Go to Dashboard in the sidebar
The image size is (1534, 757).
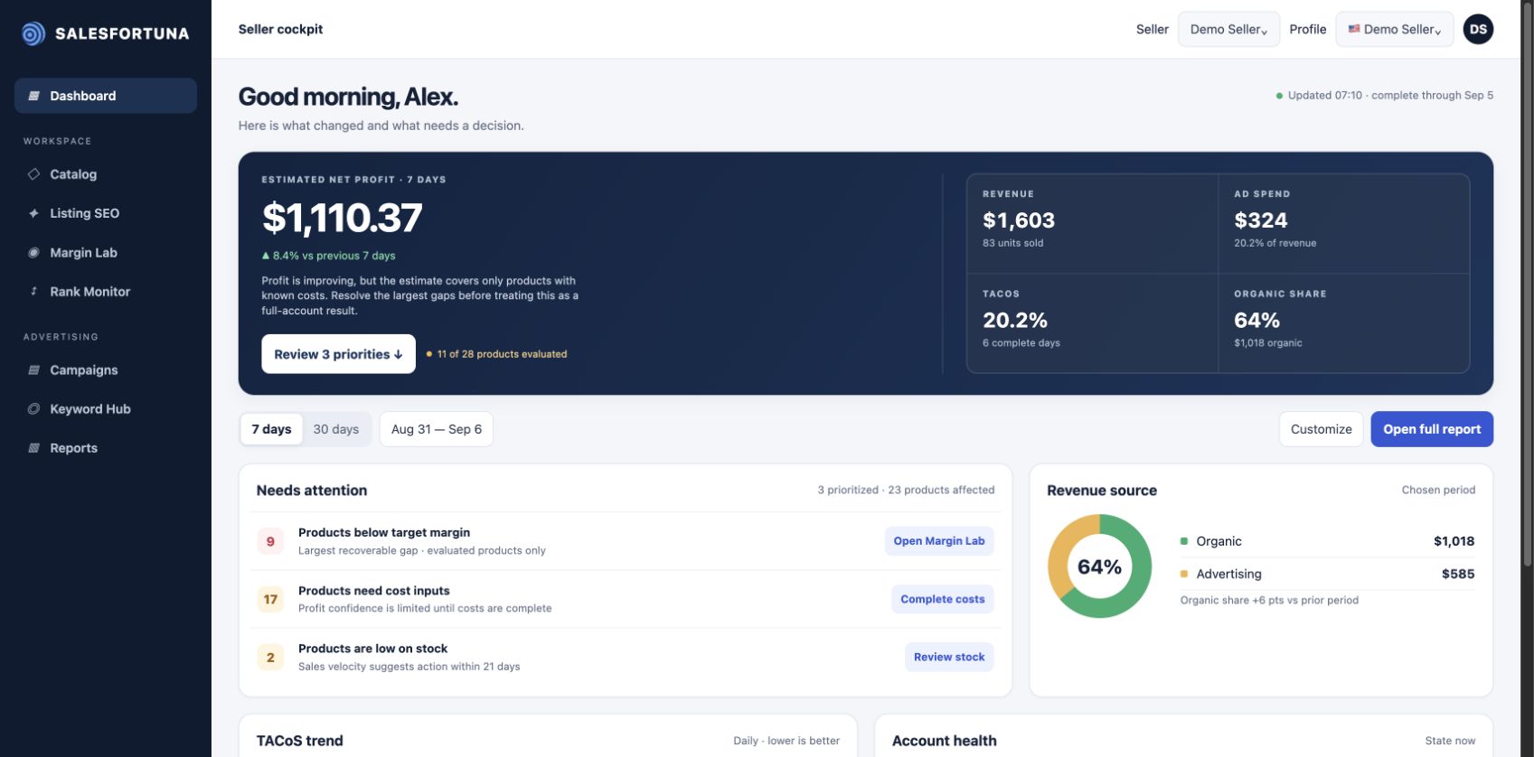click(106, 96)
